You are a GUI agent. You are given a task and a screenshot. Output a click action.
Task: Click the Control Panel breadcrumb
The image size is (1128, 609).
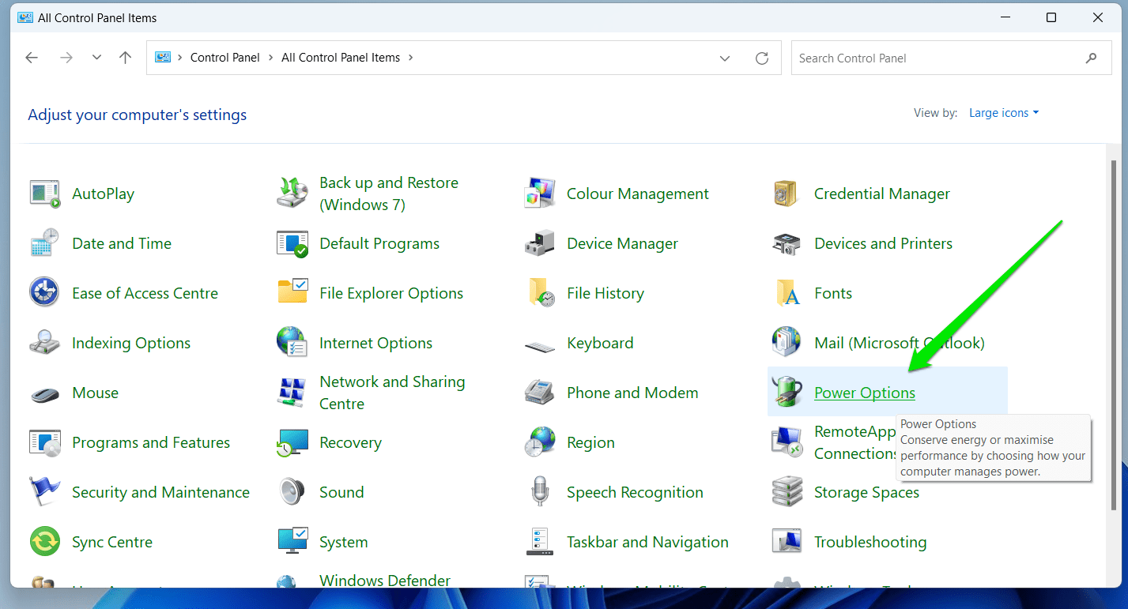[x=224, y=58]
